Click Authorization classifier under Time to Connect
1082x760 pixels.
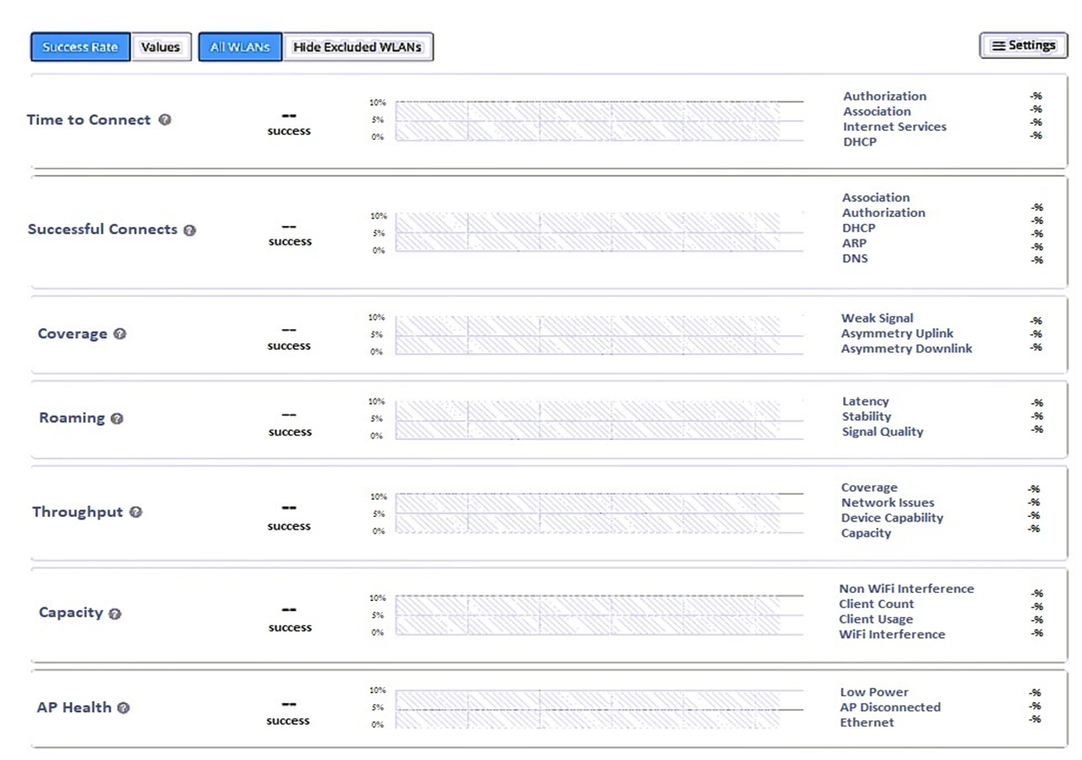pyautogui.click(x=885, y=96)
